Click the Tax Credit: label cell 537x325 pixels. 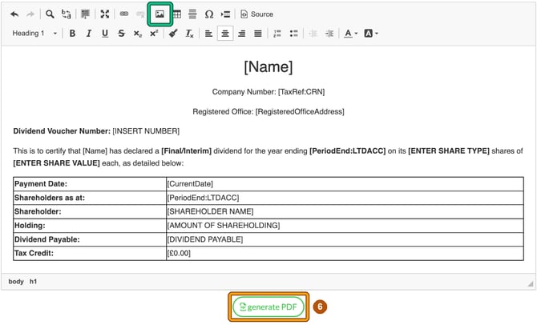(90, 254)
